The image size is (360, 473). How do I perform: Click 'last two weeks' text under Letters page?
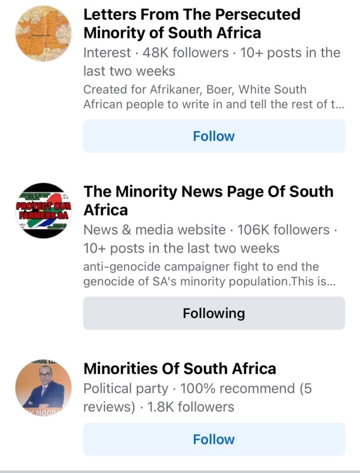coord(129,71)
